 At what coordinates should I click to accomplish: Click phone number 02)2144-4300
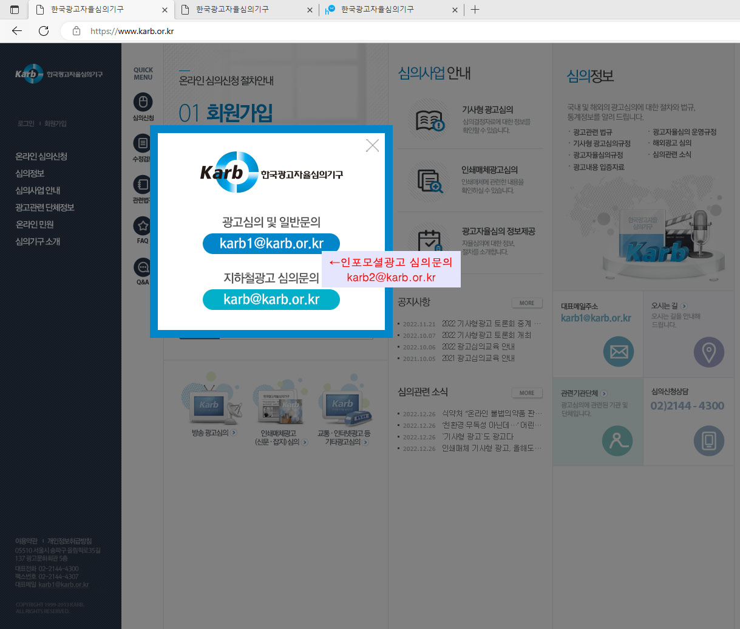[687, 405]
